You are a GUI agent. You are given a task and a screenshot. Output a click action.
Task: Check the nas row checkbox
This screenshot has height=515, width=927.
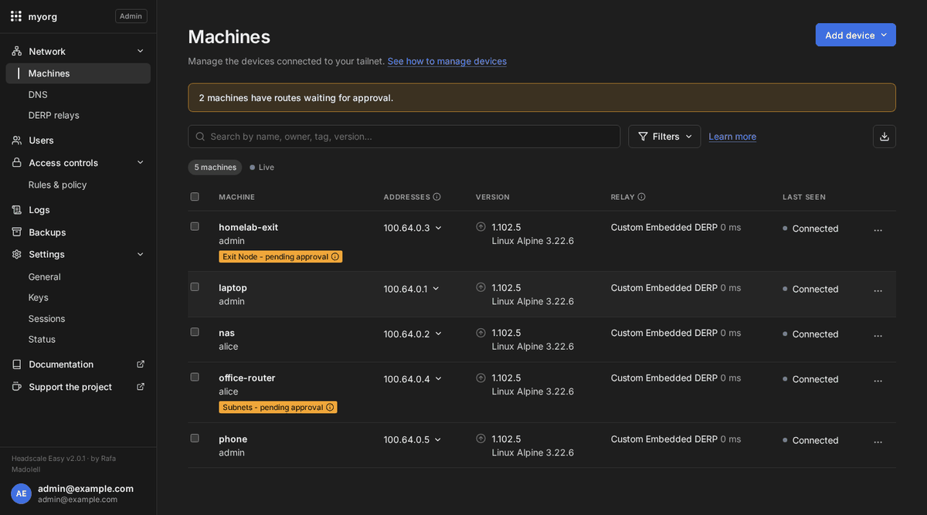pyautogui.click(x=195, y=332)
